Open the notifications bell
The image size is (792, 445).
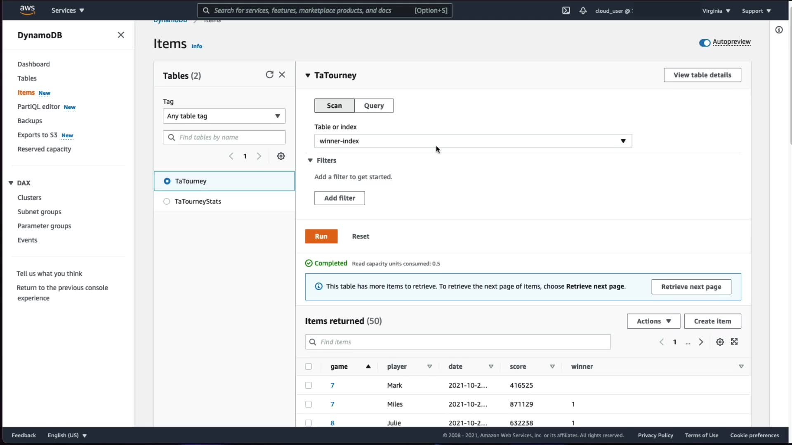[x=583, y=11]
